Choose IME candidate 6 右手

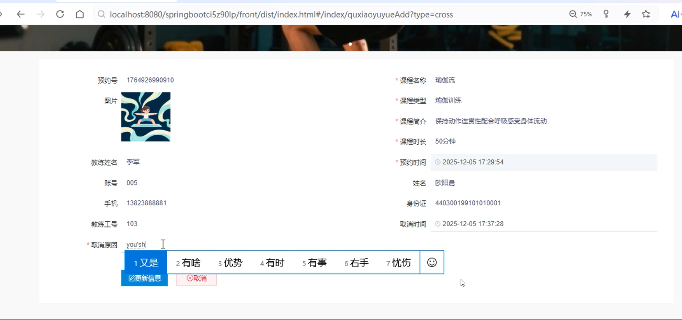[356, 263]
